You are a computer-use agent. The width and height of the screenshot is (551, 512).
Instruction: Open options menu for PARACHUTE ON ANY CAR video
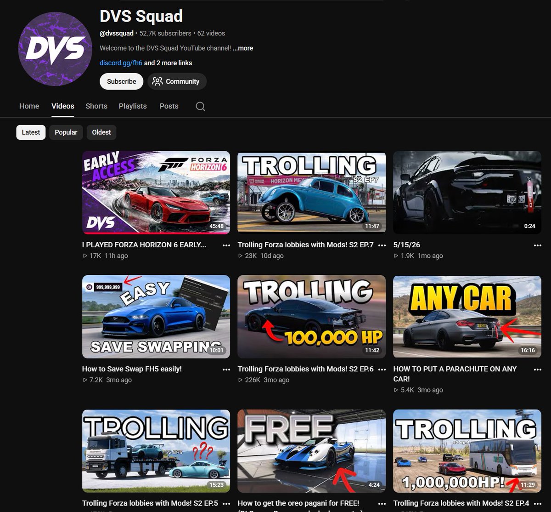pyautogui.click(x=537, y=370)
